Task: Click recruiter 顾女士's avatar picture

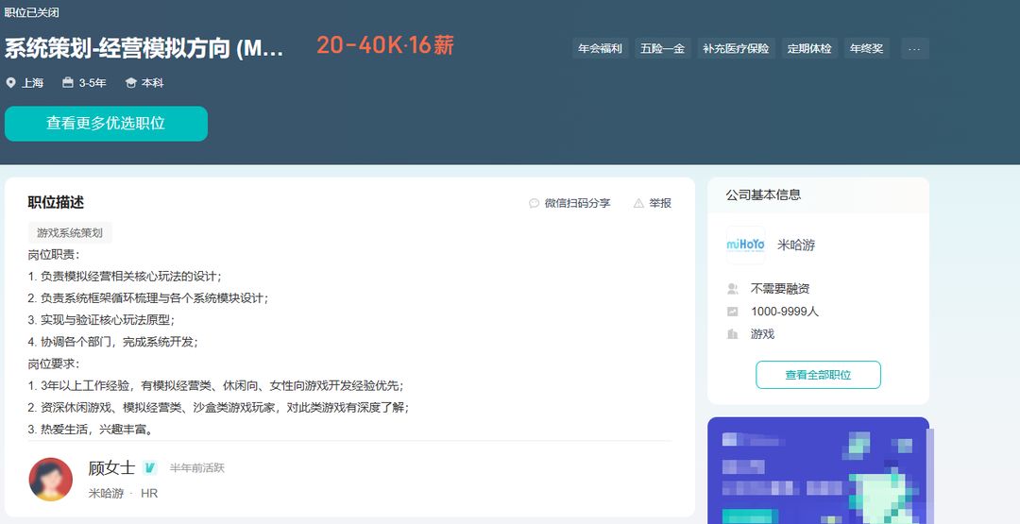Action: (x=51, y=479)
